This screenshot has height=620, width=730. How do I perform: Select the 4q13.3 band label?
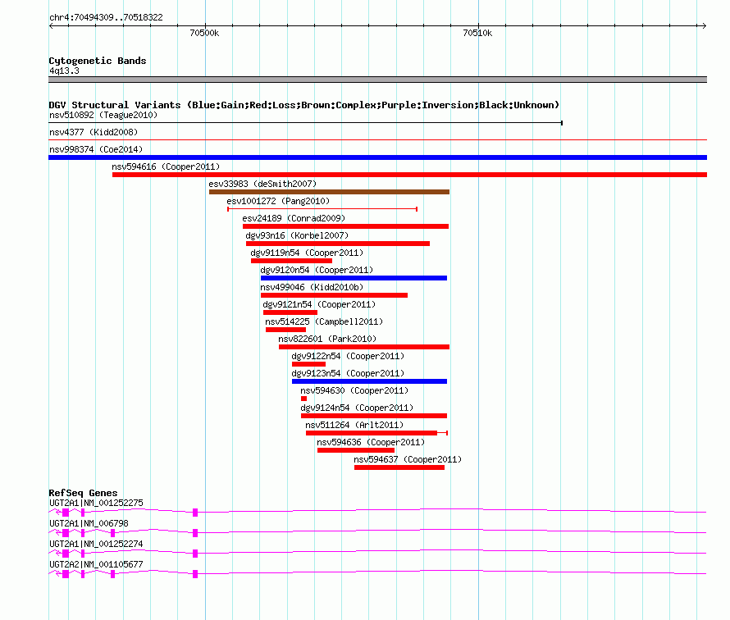tap(64, 71)
